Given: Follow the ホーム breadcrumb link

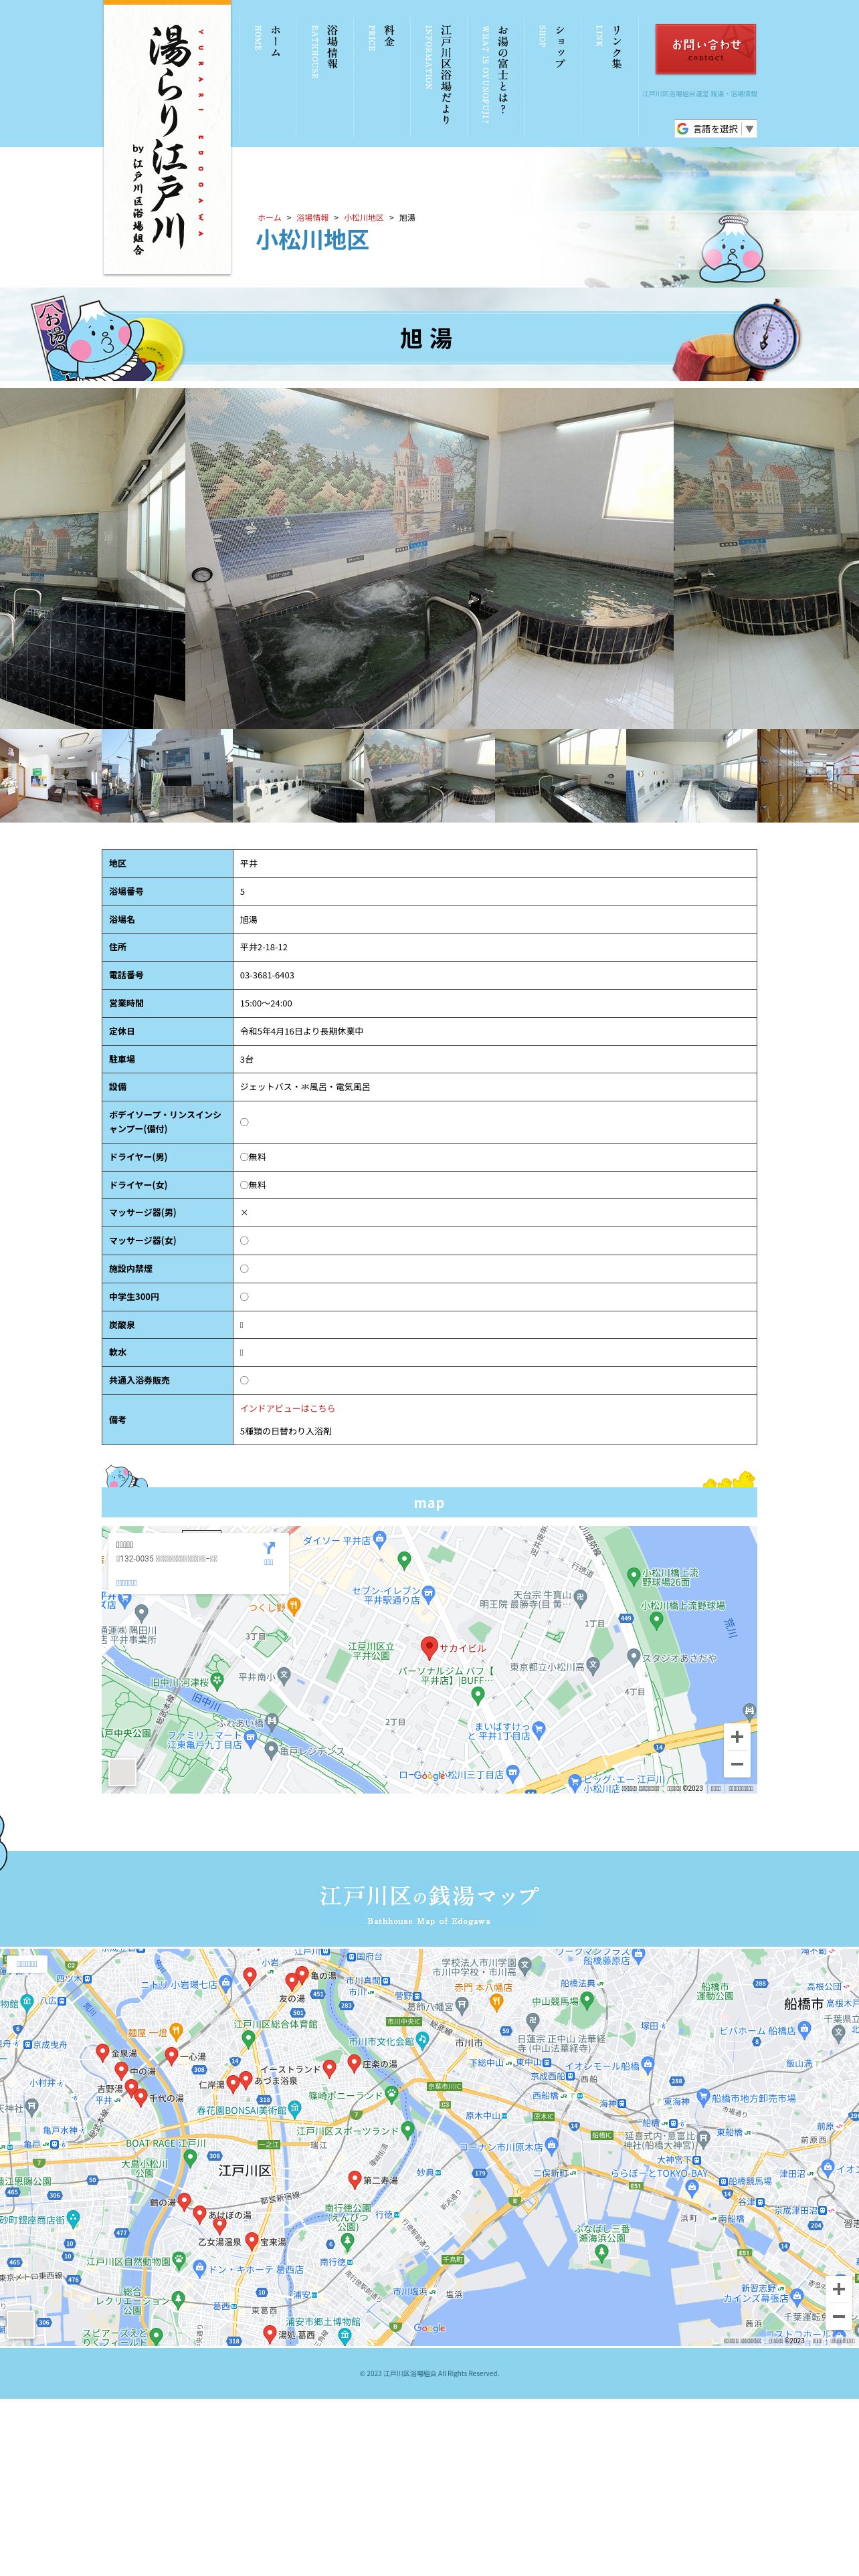Looking at the screenshot, I should click(270, 217).
